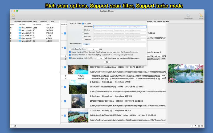Expand the 9cf19cdeed7c4a6fa4a768c608b8e0e1_th.jpg group

tap(62, 115)
